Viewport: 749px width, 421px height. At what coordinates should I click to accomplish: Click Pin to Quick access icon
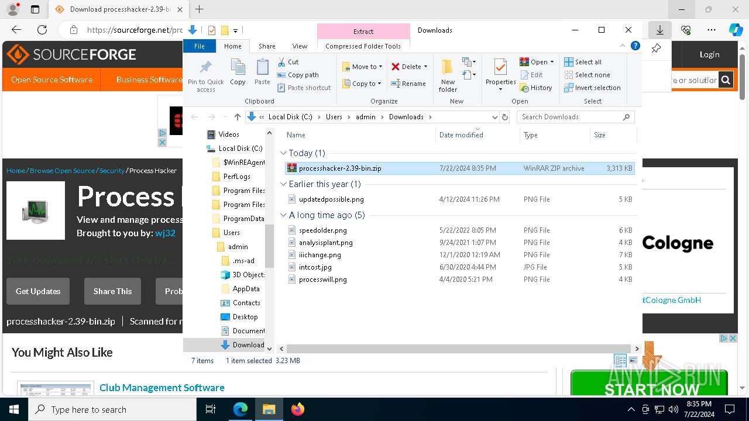point(206,75)
